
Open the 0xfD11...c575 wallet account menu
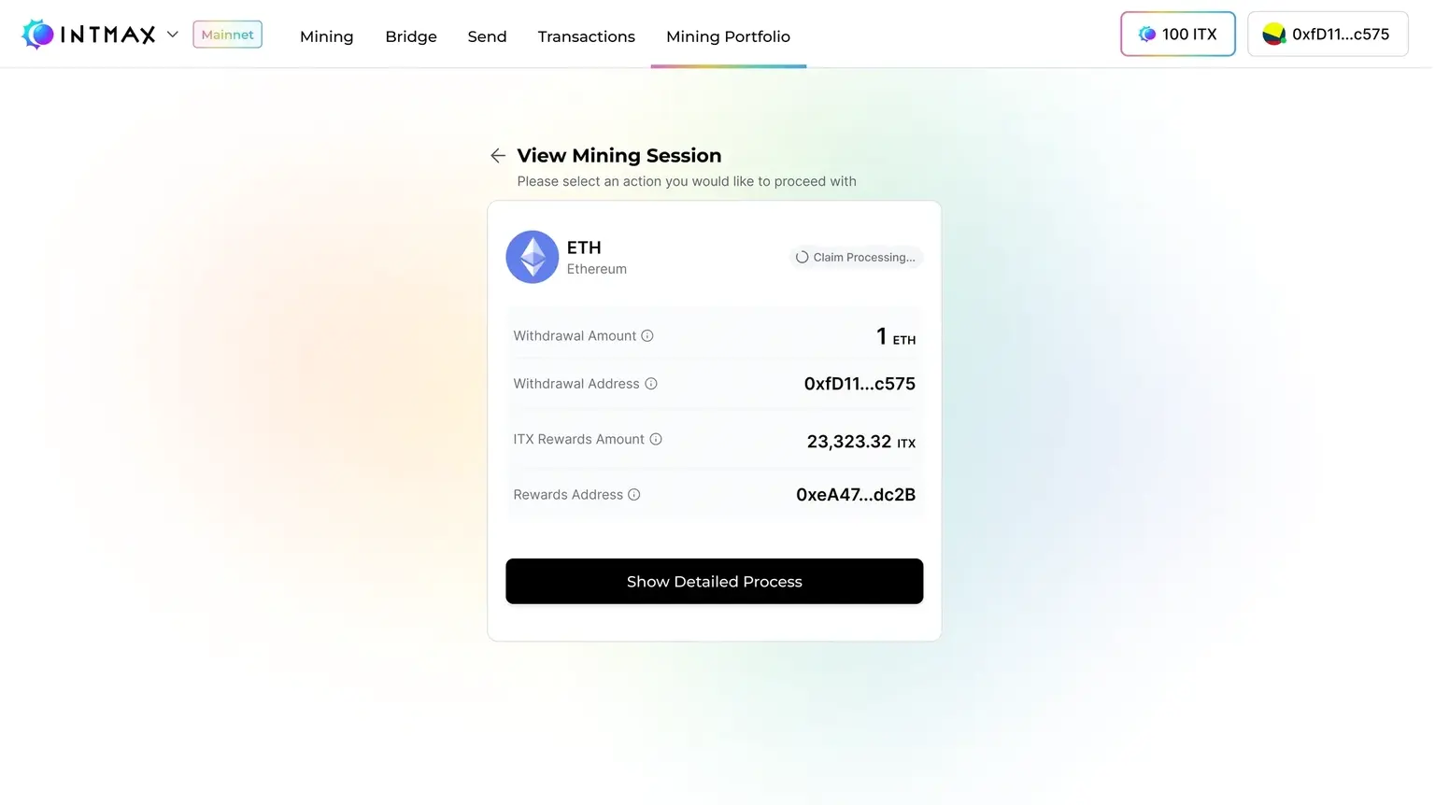(1328, 35)
